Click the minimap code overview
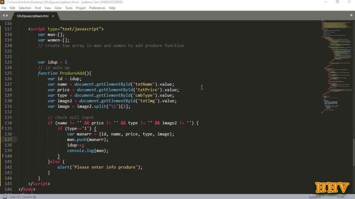This screenshot has width=355, height=199. tap(337, 66)
